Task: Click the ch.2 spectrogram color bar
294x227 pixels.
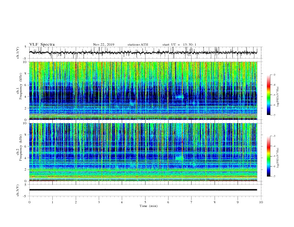Action: point(268,156)
